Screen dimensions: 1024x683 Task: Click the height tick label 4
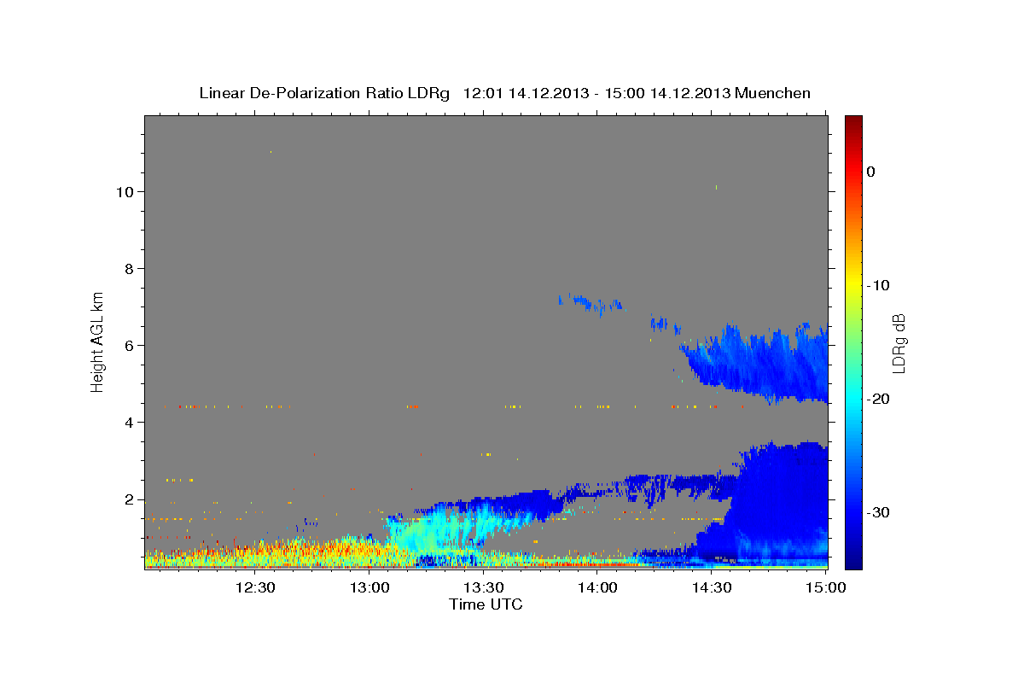(128, 422)
